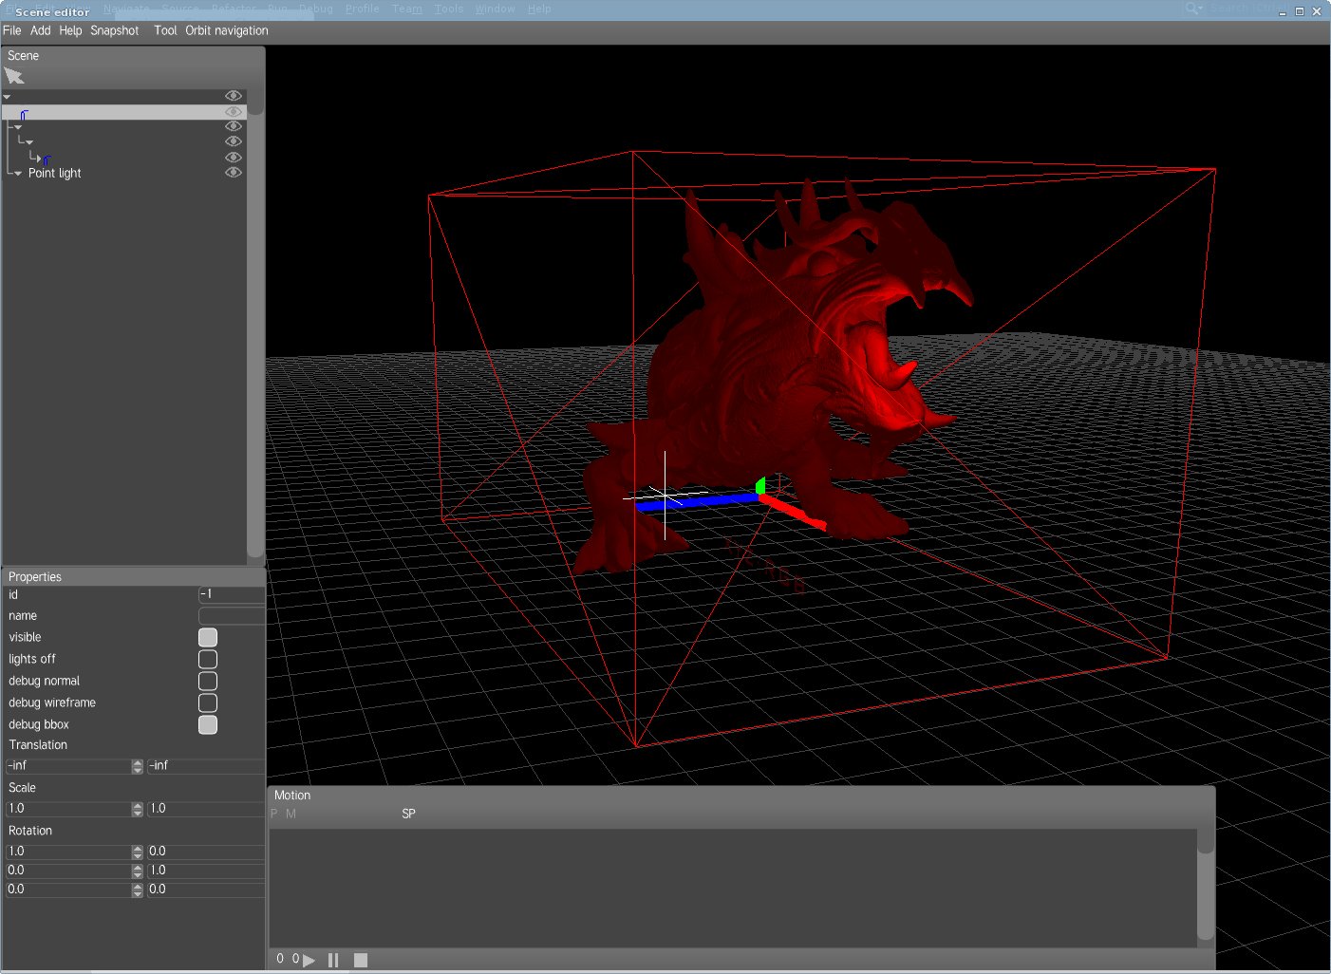Collapse the fourth row nested tree node
The image size is (1331, 974).
[29, 142]
